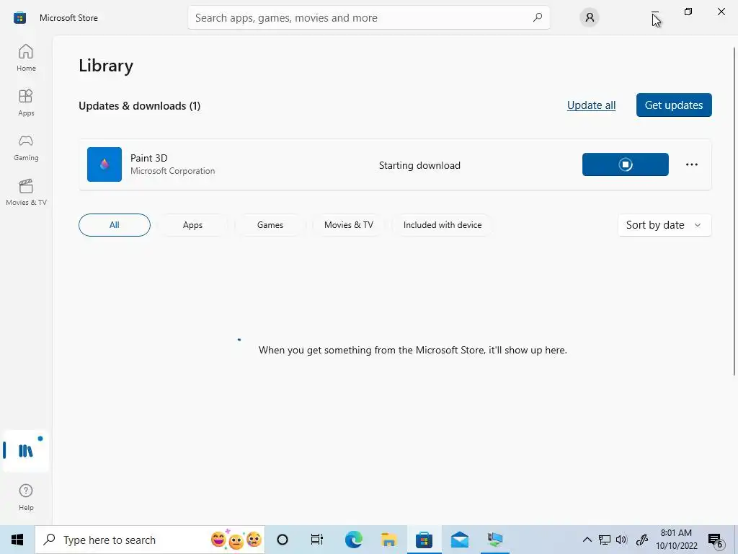Click Microsoft Store taskbar icon

(x=424, y=540)
